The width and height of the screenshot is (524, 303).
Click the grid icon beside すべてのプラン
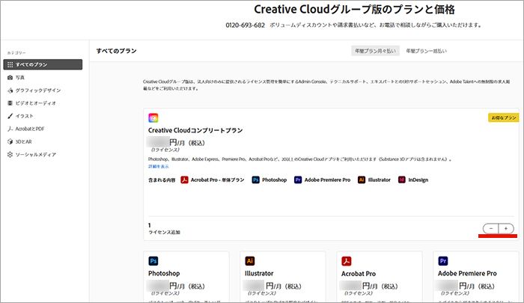point(10,64)
